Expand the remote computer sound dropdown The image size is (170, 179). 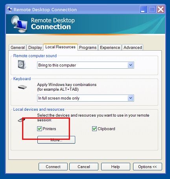click(x=131, y=65)
